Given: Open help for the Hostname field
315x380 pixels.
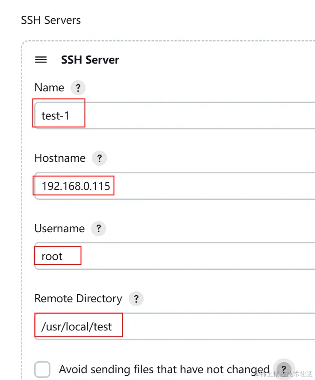Looking at the screenshot, I should [x=99, y=158].
